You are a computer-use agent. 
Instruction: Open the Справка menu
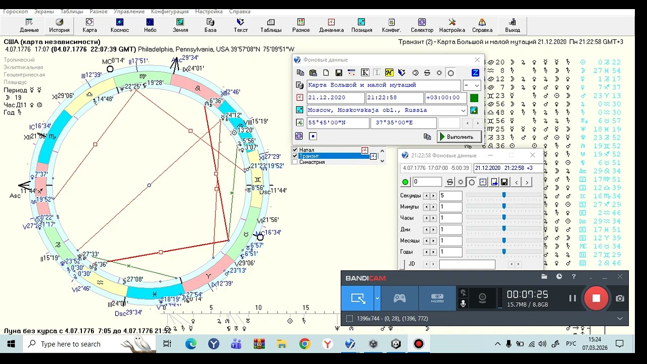(240, 11)
